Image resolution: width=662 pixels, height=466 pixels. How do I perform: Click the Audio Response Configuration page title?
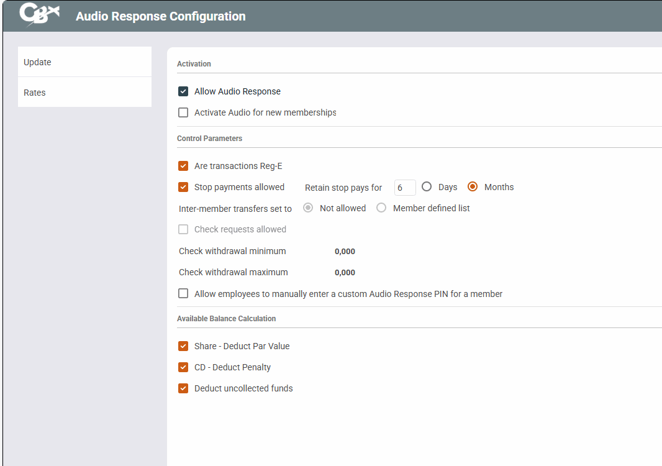coord(160,16)
